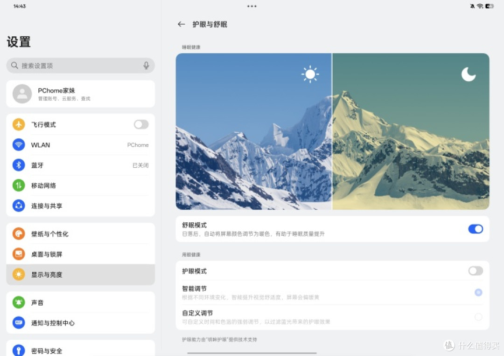The image size is (504, 356).
Task: Click the 密码与安全 key icon
Action: point(19,350)
